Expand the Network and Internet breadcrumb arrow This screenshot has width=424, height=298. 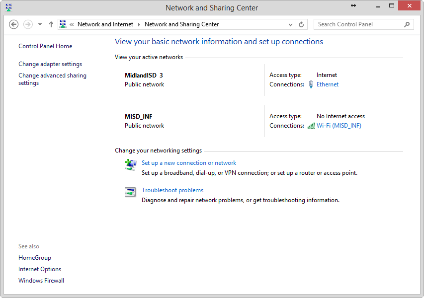coord(139,25)
